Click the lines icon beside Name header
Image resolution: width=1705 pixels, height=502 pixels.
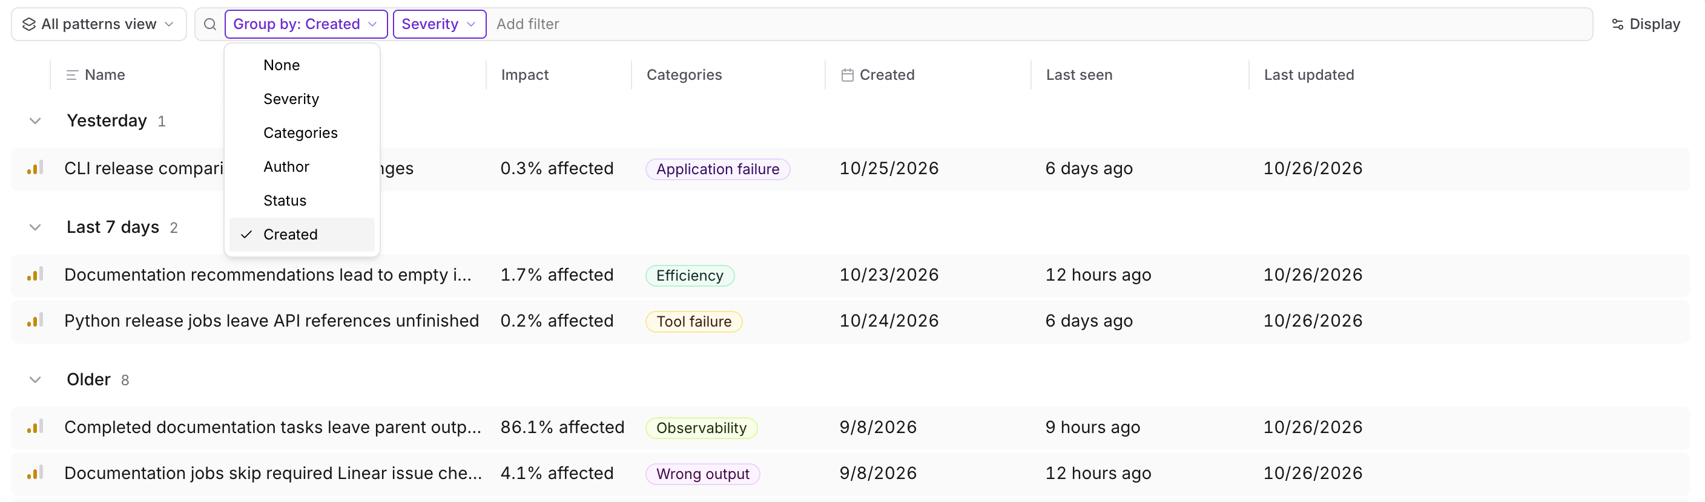point(72,75)
